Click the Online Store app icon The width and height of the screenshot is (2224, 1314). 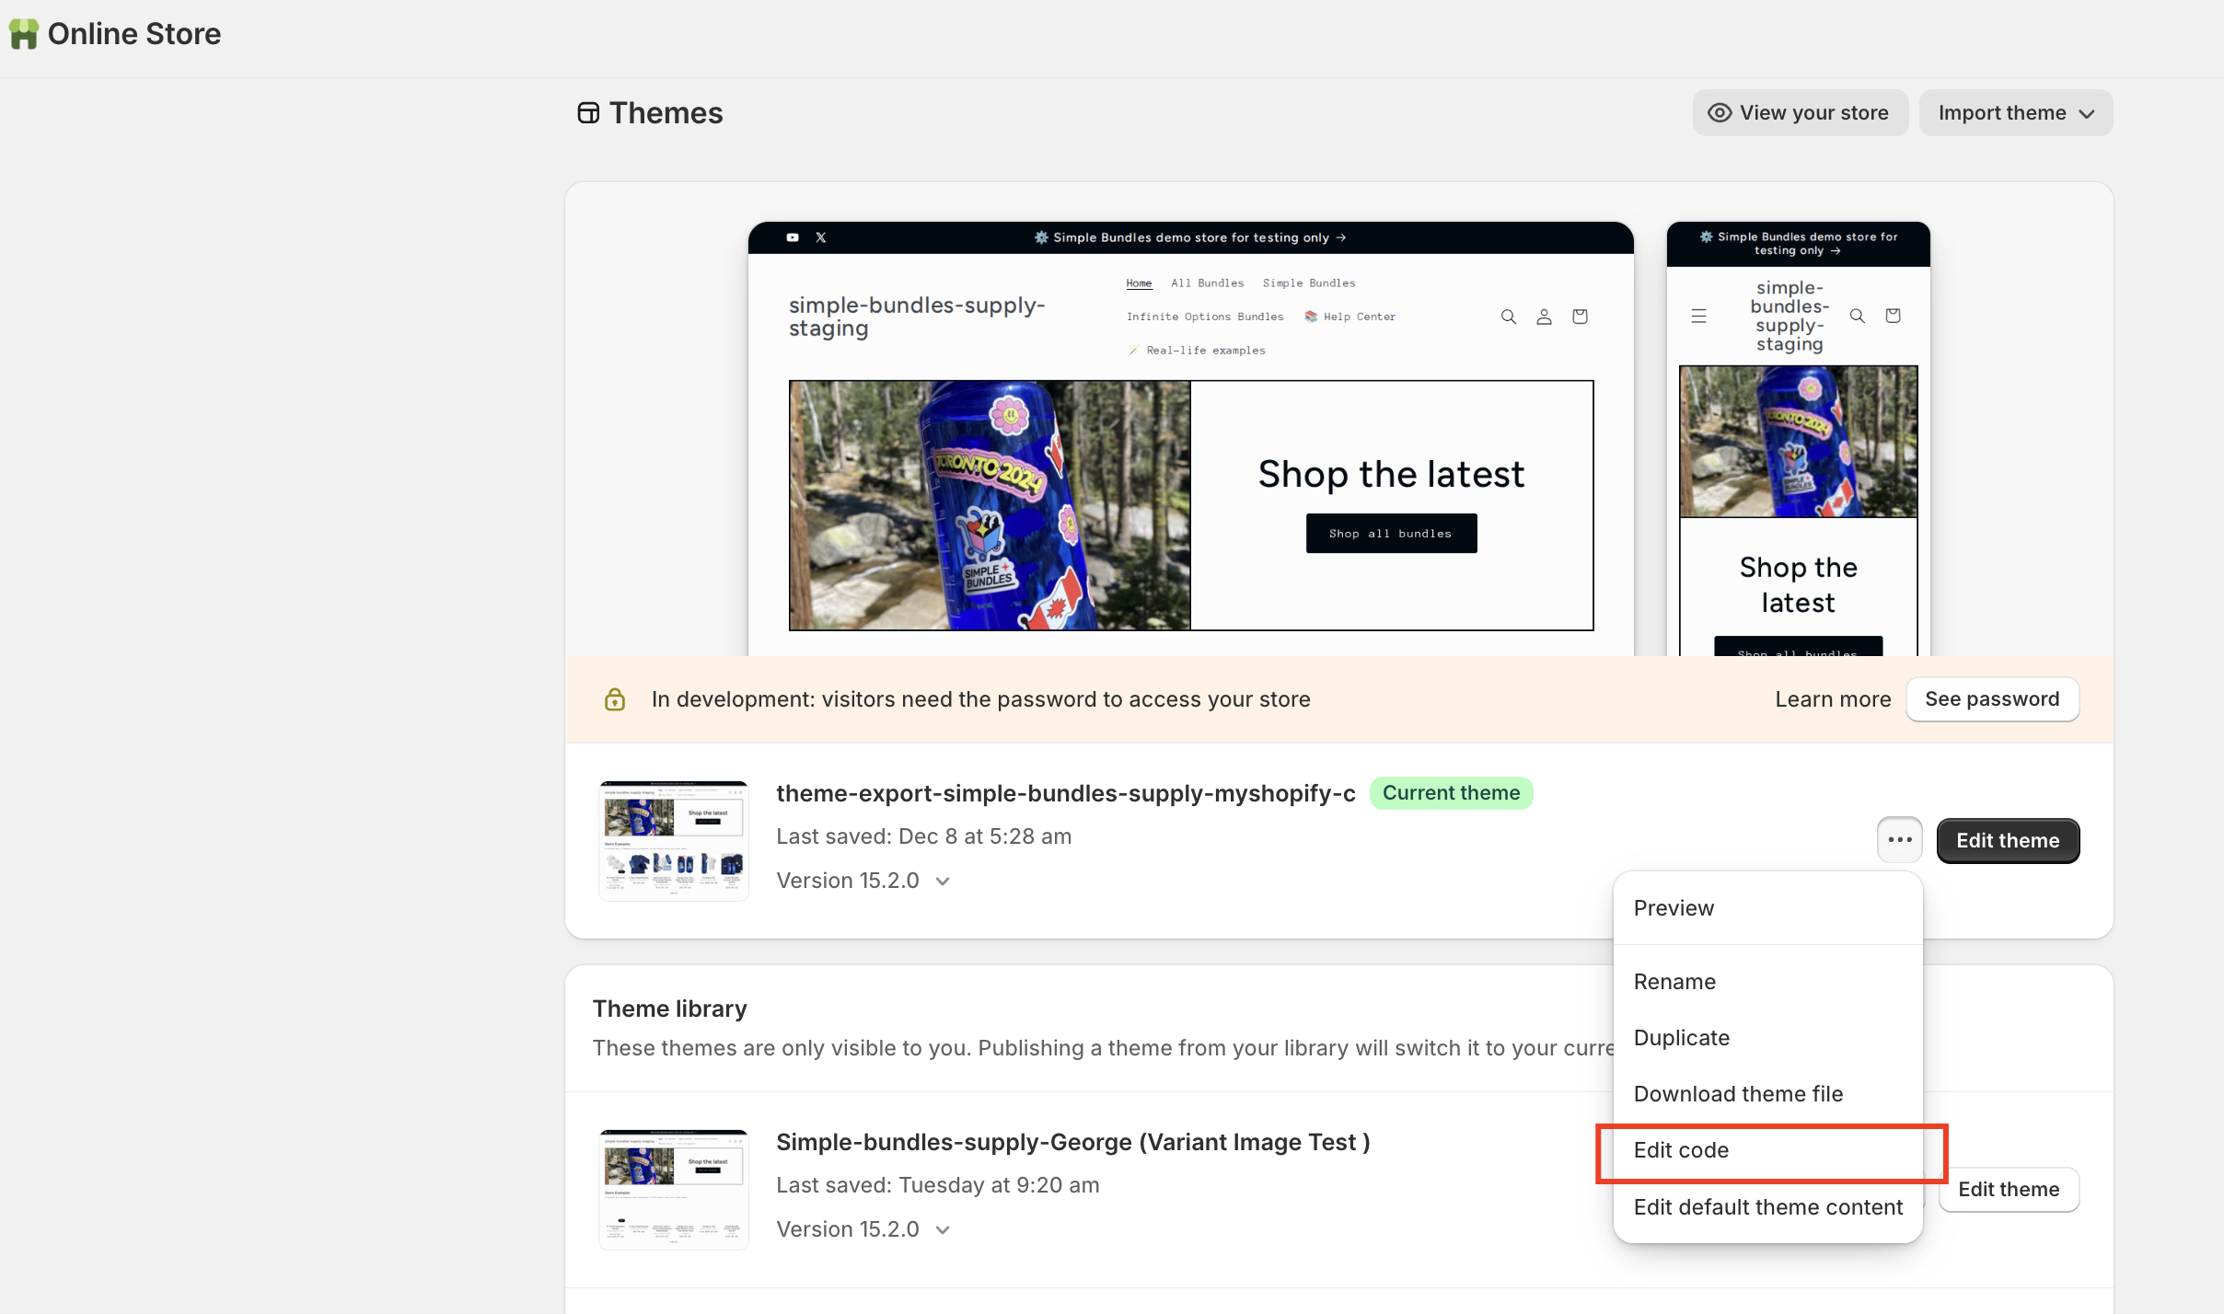pyautogui.click(x=24, y=34)
